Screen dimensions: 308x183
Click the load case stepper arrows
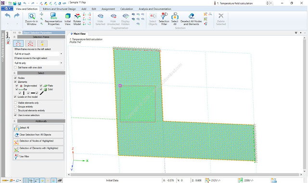pos(268,3)
